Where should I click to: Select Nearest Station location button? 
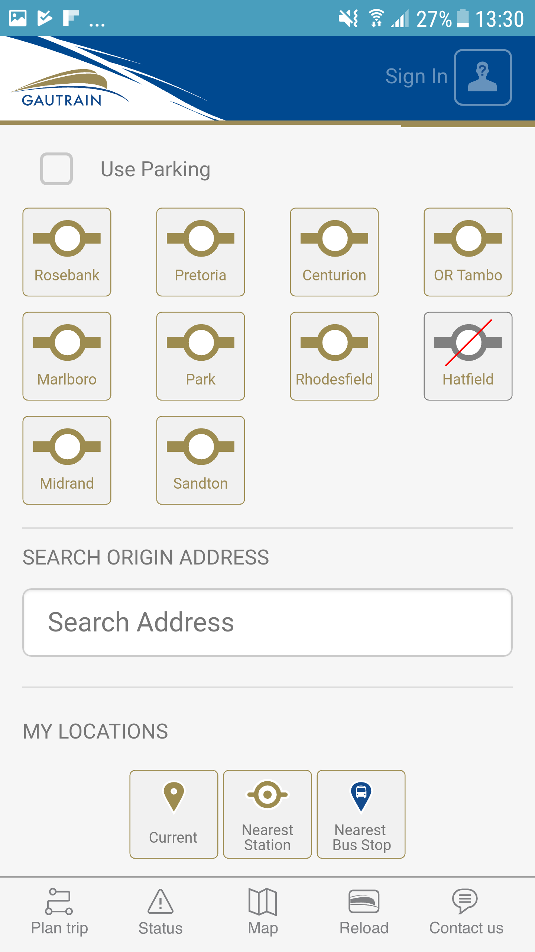click(x=267, y=814)
